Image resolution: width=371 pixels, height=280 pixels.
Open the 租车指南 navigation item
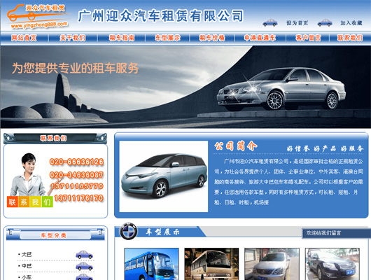coord(122,38)
